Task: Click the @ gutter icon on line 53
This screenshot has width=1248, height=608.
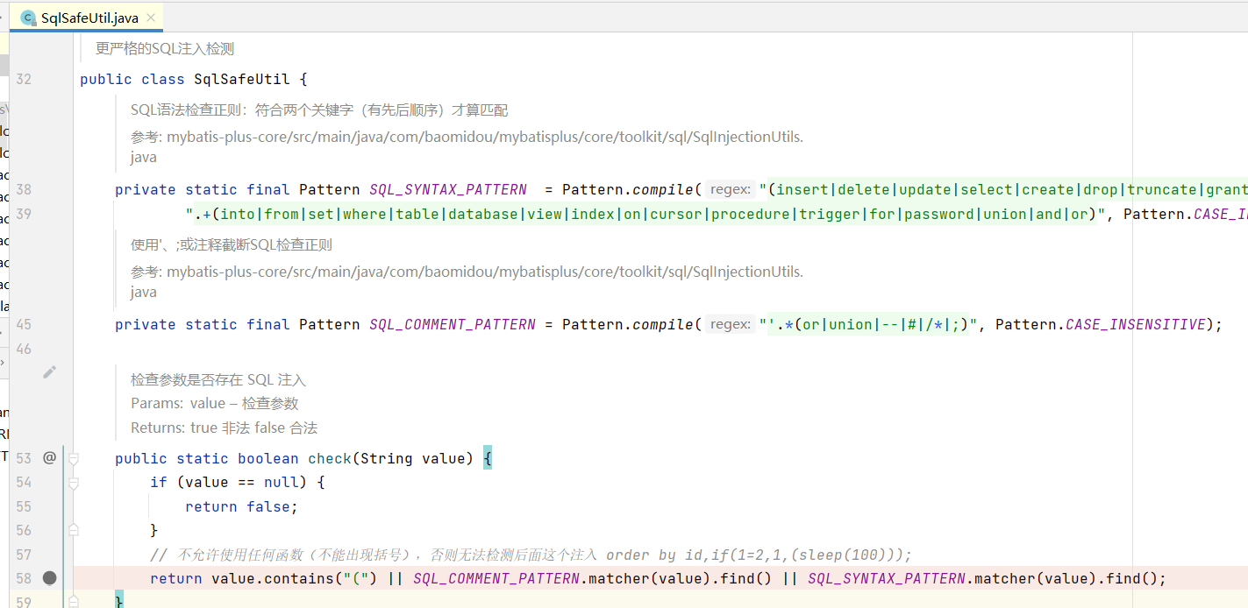Action: [x=49, y=457]
